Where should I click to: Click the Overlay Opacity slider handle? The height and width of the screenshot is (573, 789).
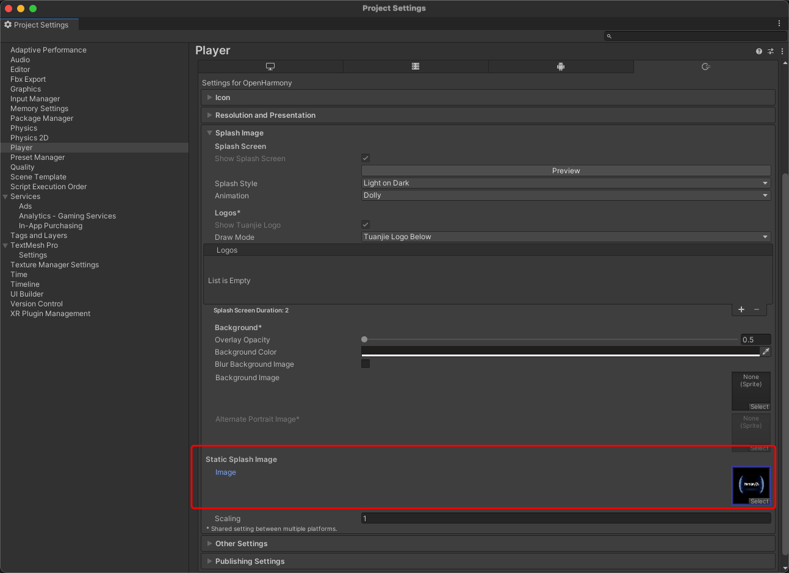364,339
